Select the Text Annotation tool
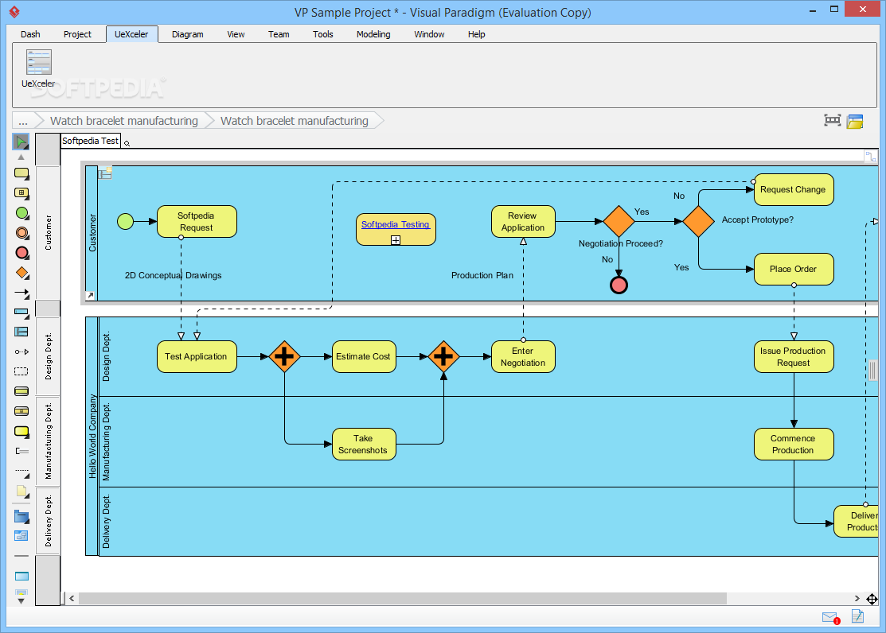The height and width of the screenshot is (633, 886). pos(21,451)
